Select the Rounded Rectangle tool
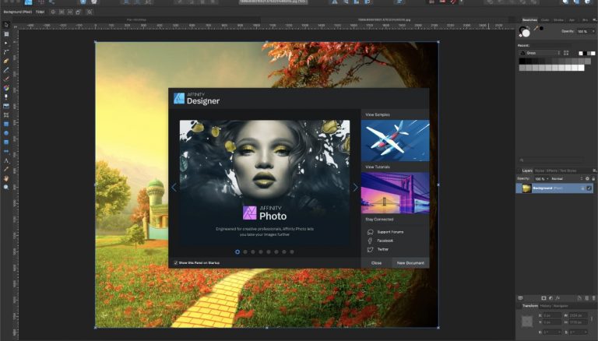The image size is (598, 341). [x=6, y=142]
